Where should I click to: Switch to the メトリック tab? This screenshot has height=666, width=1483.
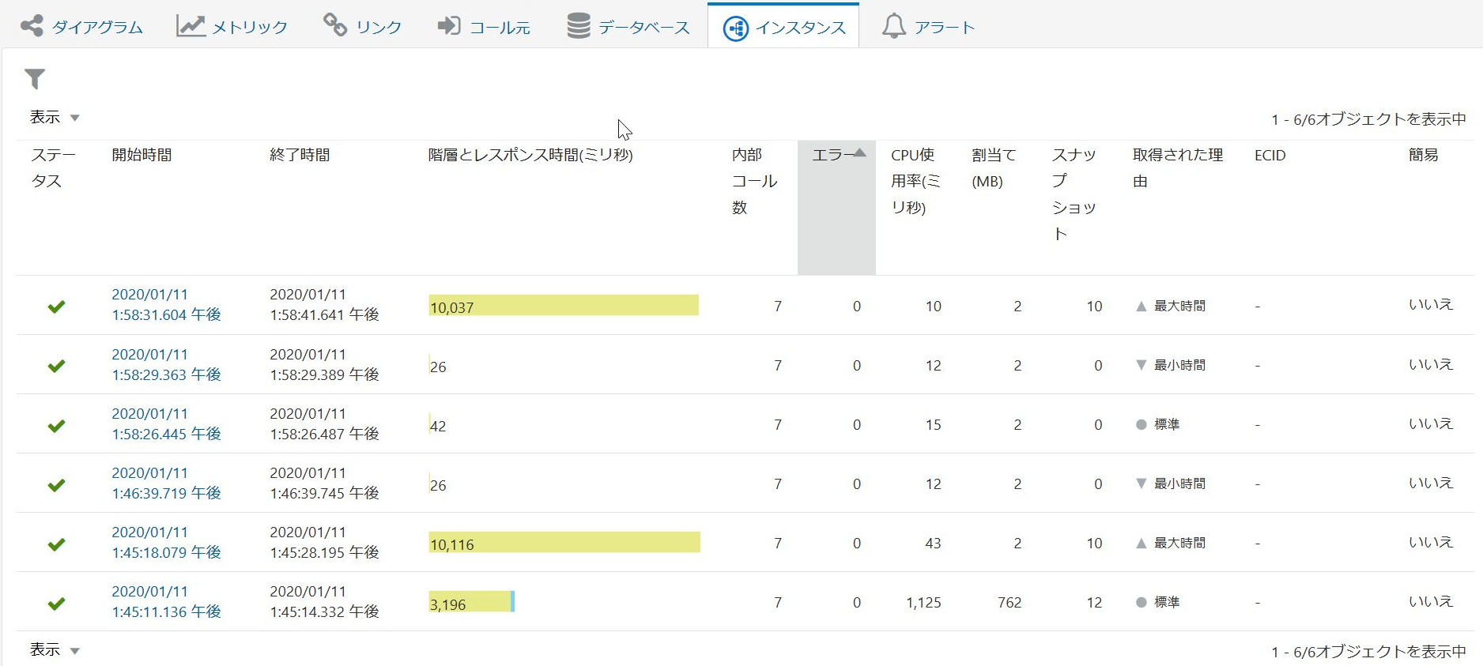[x=232, y=27]
